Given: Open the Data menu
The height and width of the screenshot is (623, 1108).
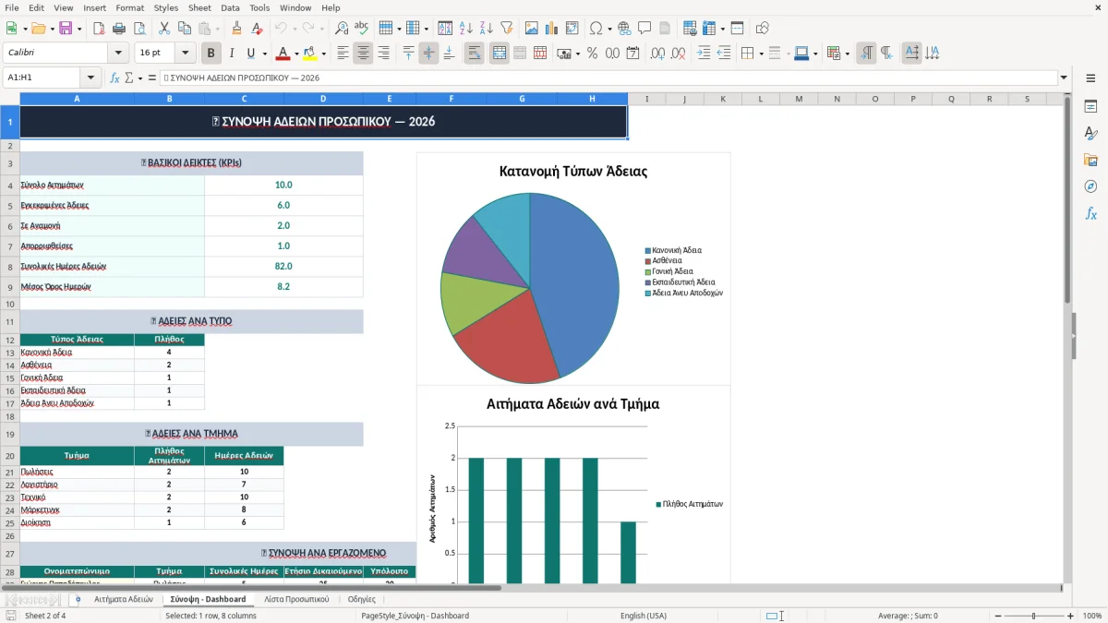Looking at the screenshot, I should click(x=230, y=7).
